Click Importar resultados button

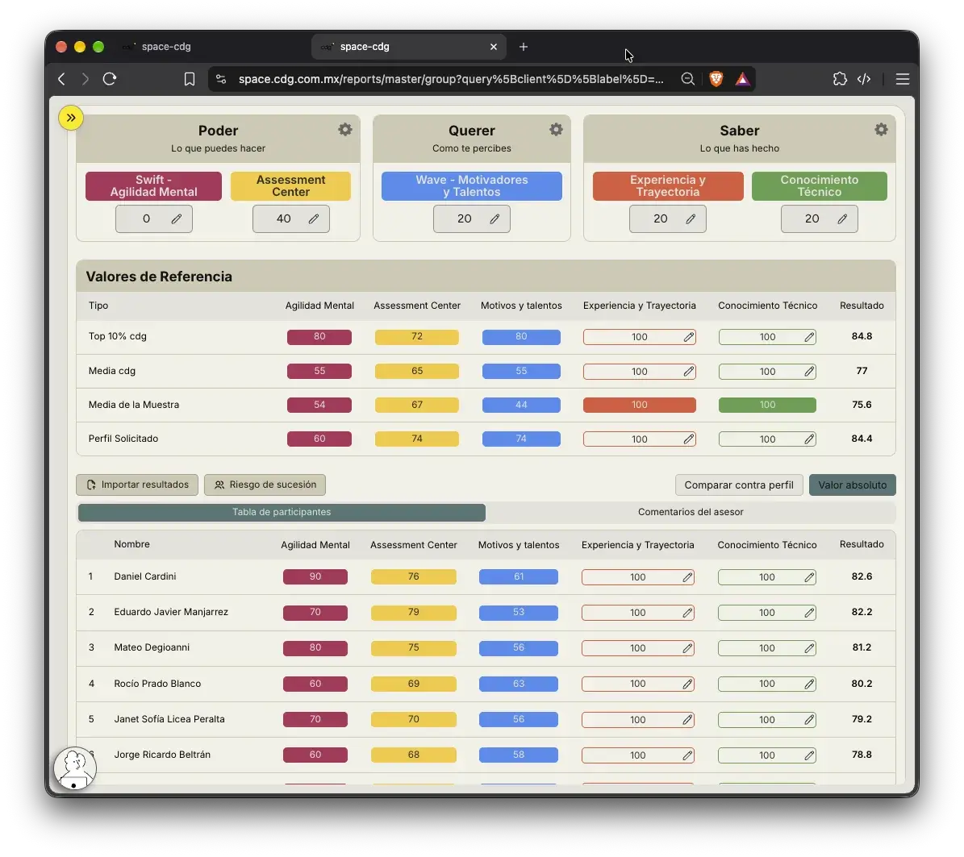(x=137, y=485)
